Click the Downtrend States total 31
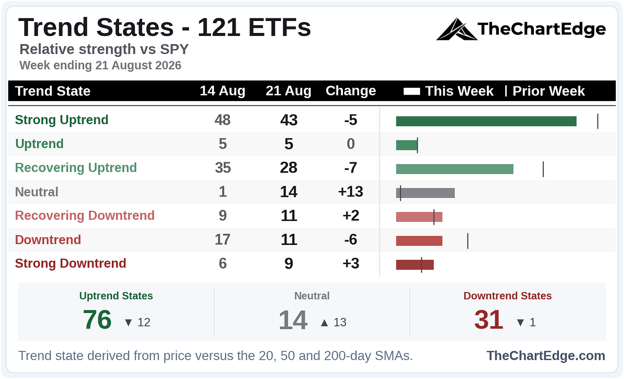Screen dimensions: 624x379 (489, 320)
